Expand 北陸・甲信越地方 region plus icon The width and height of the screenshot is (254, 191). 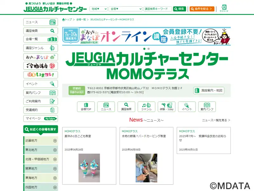pos(55,159)
